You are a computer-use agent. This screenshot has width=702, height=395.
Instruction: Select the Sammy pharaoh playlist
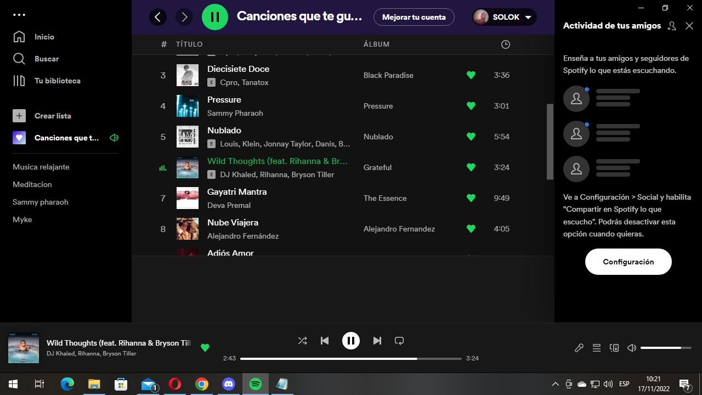tap(41, 202)
